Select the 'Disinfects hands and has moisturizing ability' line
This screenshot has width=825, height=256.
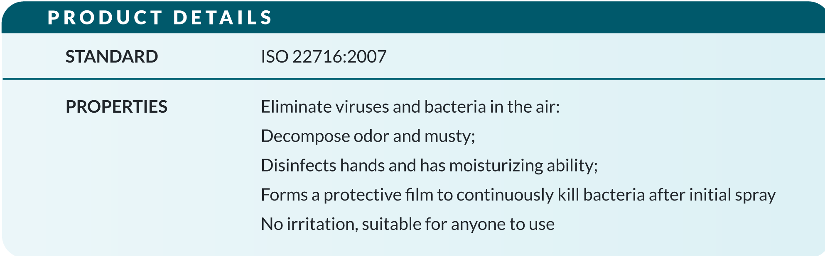[429, 166]
